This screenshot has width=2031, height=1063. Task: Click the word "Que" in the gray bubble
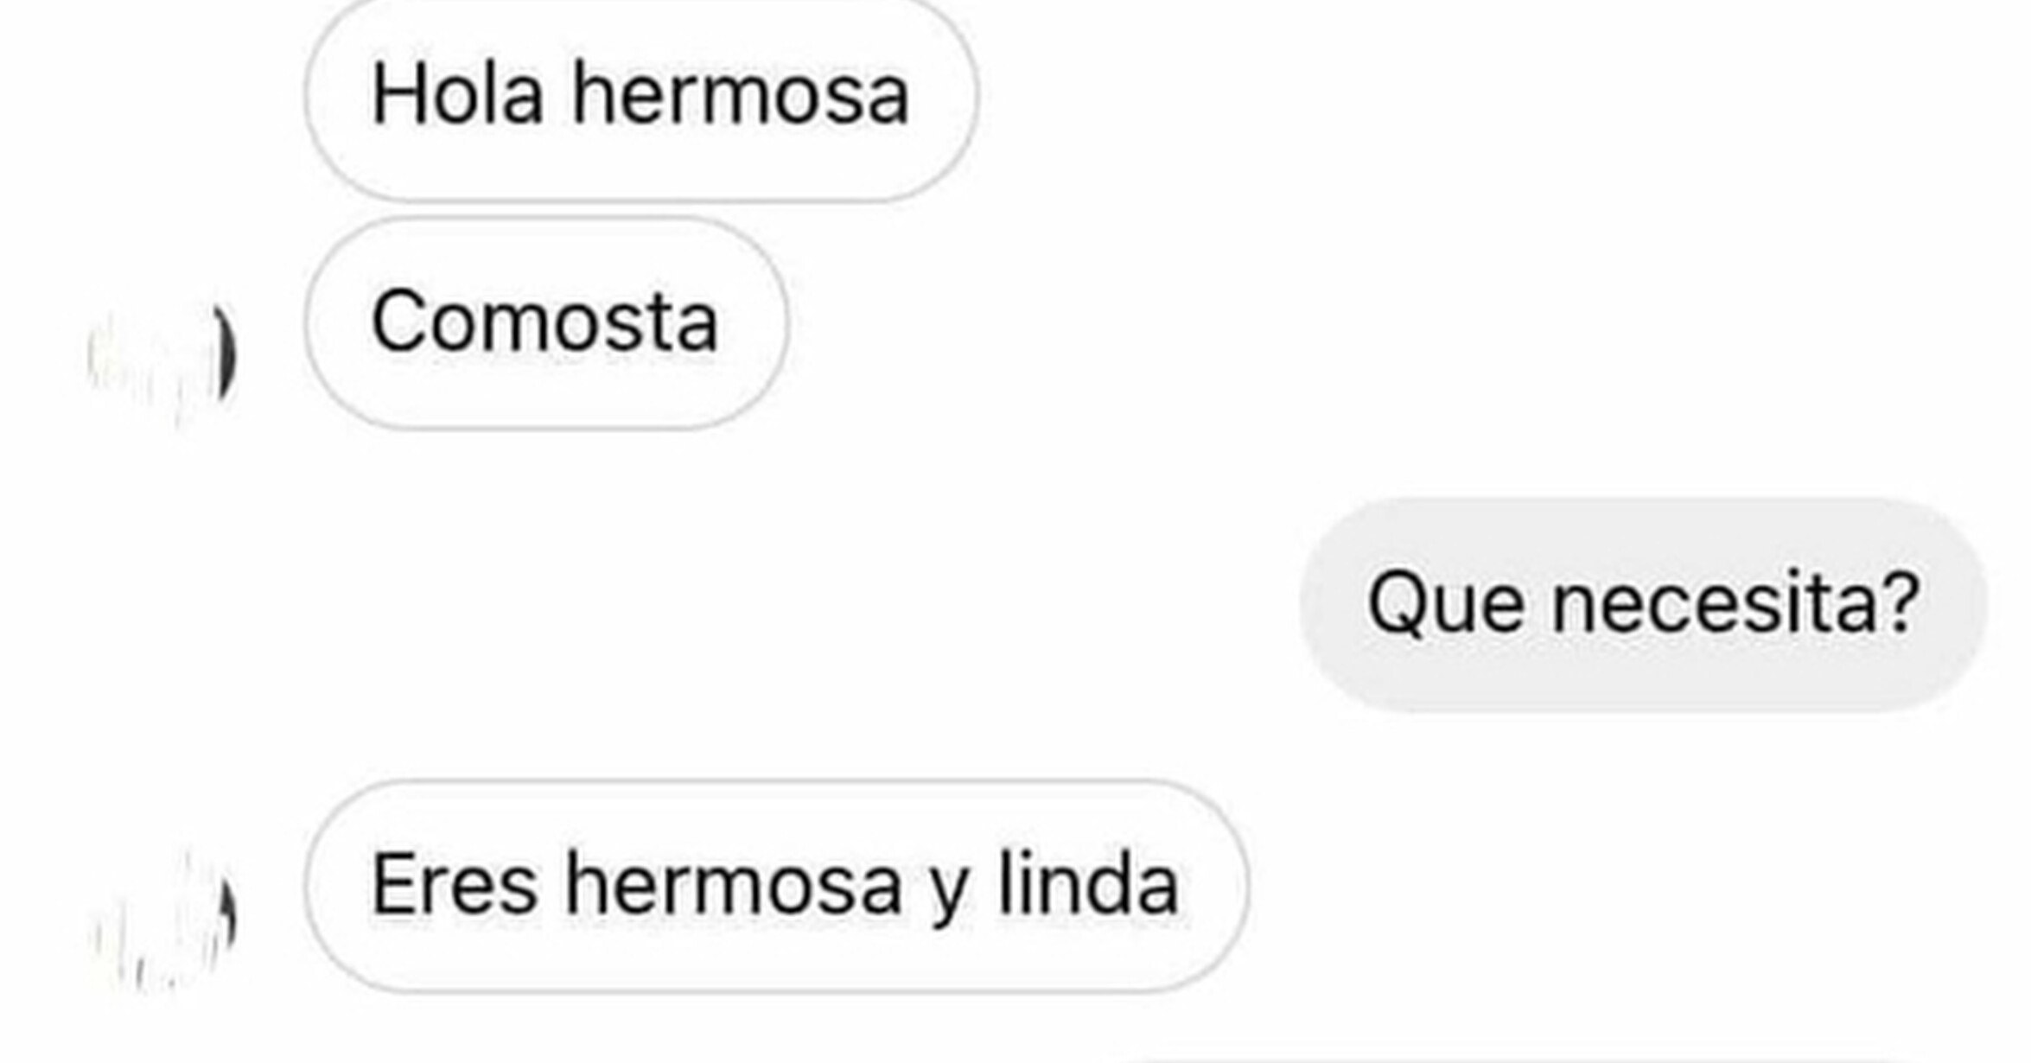click(1445, 603)
